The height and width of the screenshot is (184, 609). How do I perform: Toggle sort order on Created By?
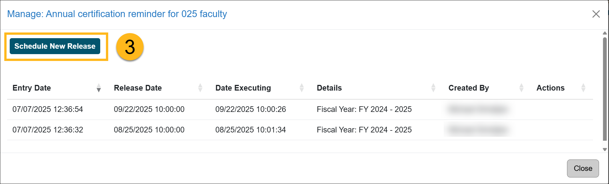(522, 88)
